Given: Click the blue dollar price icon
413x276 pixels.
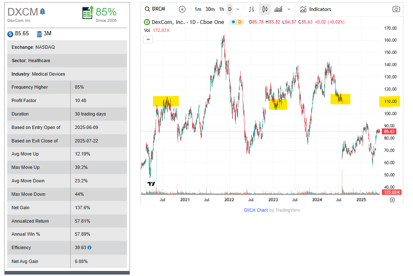Looking at the screenshot, I should [10, 34].
